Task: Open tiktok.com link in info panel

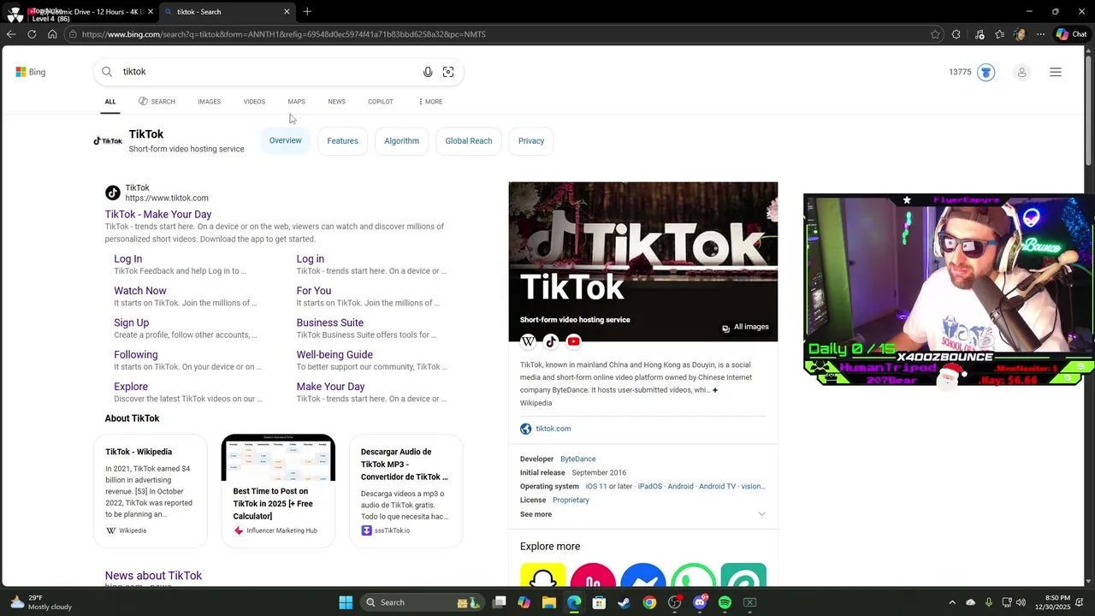Action: click(553, 429)
